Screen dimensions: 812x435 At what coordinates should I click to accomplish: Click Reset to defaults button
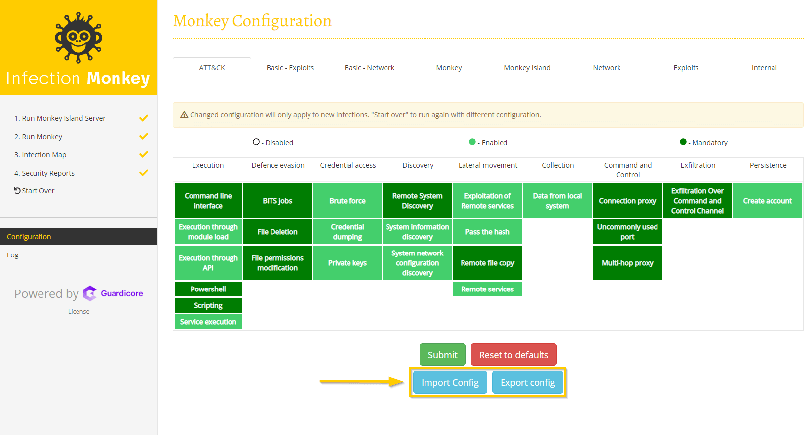513,355
